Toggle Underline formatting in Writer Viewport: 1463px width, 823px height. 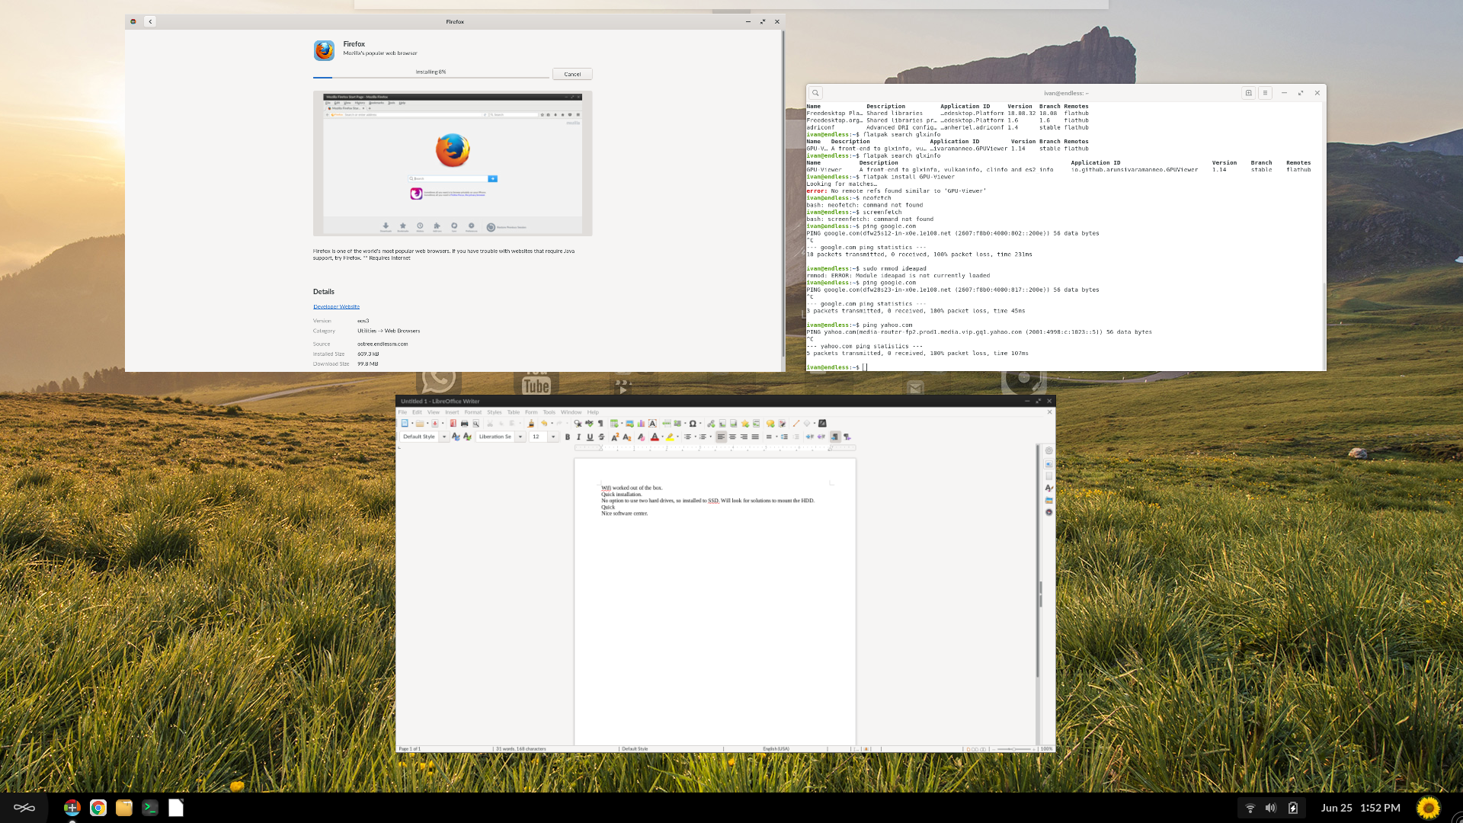pyautogui.click(x=590, y=437)
